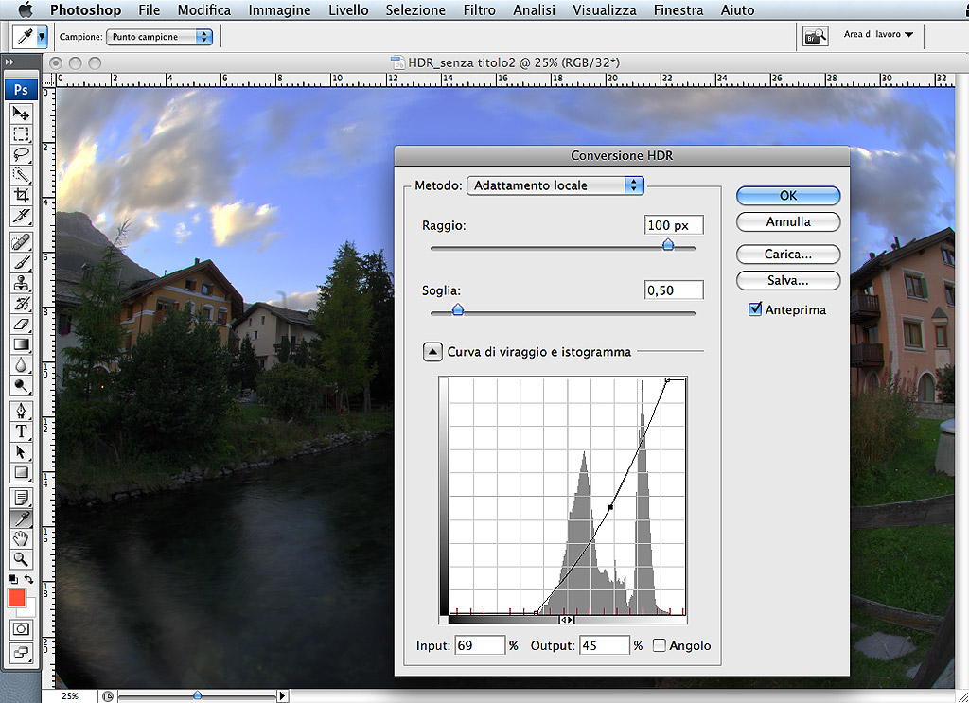Toggle the Anteprima preview checkbox
The height and width of the screenshot is (703, 969).
[754, 308]
